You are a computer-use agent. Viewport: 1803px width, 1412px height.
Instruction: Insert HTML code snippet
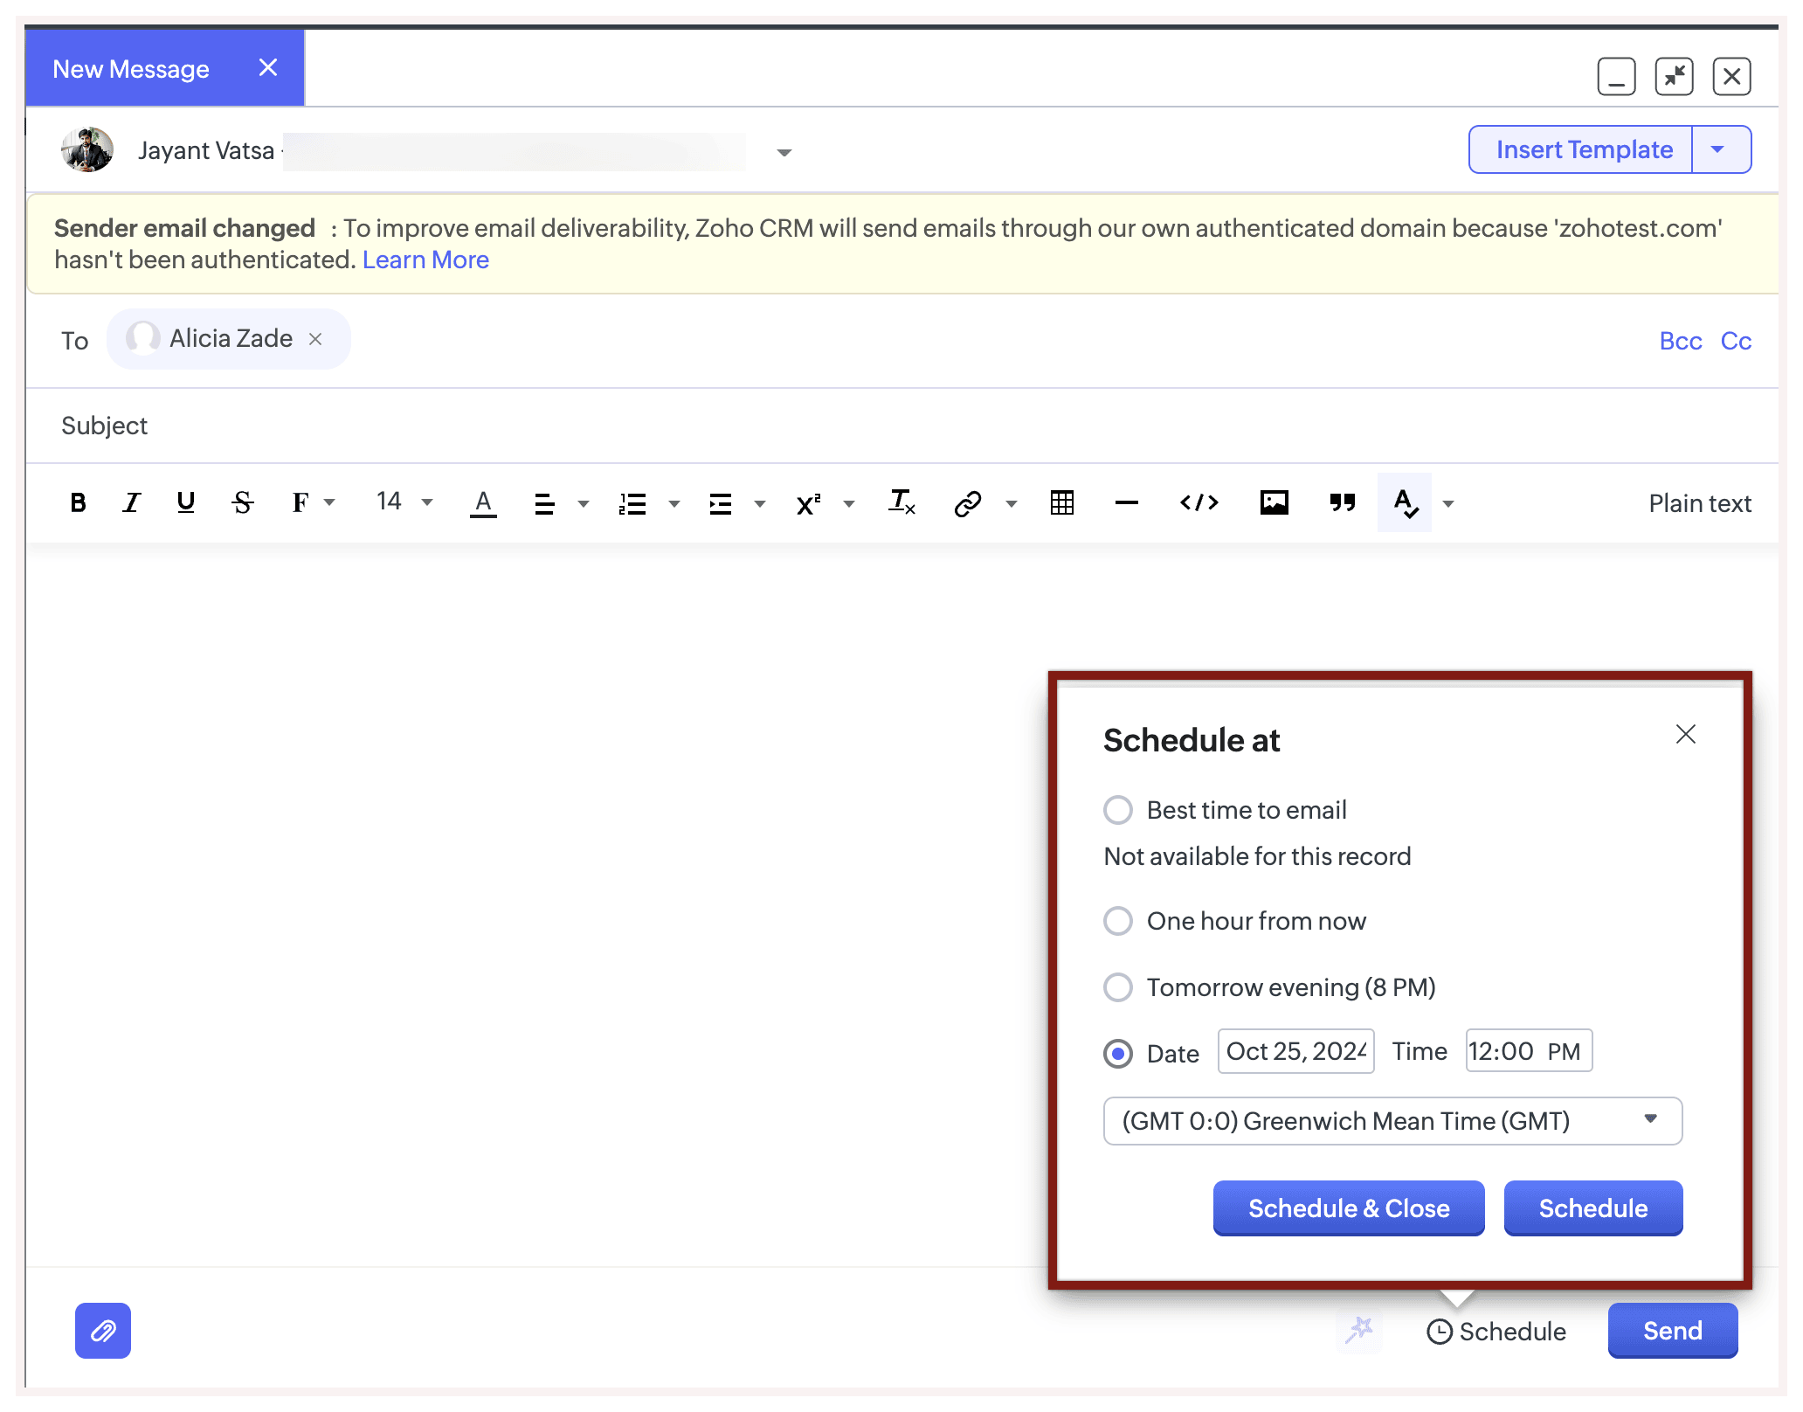(1199, 502)
